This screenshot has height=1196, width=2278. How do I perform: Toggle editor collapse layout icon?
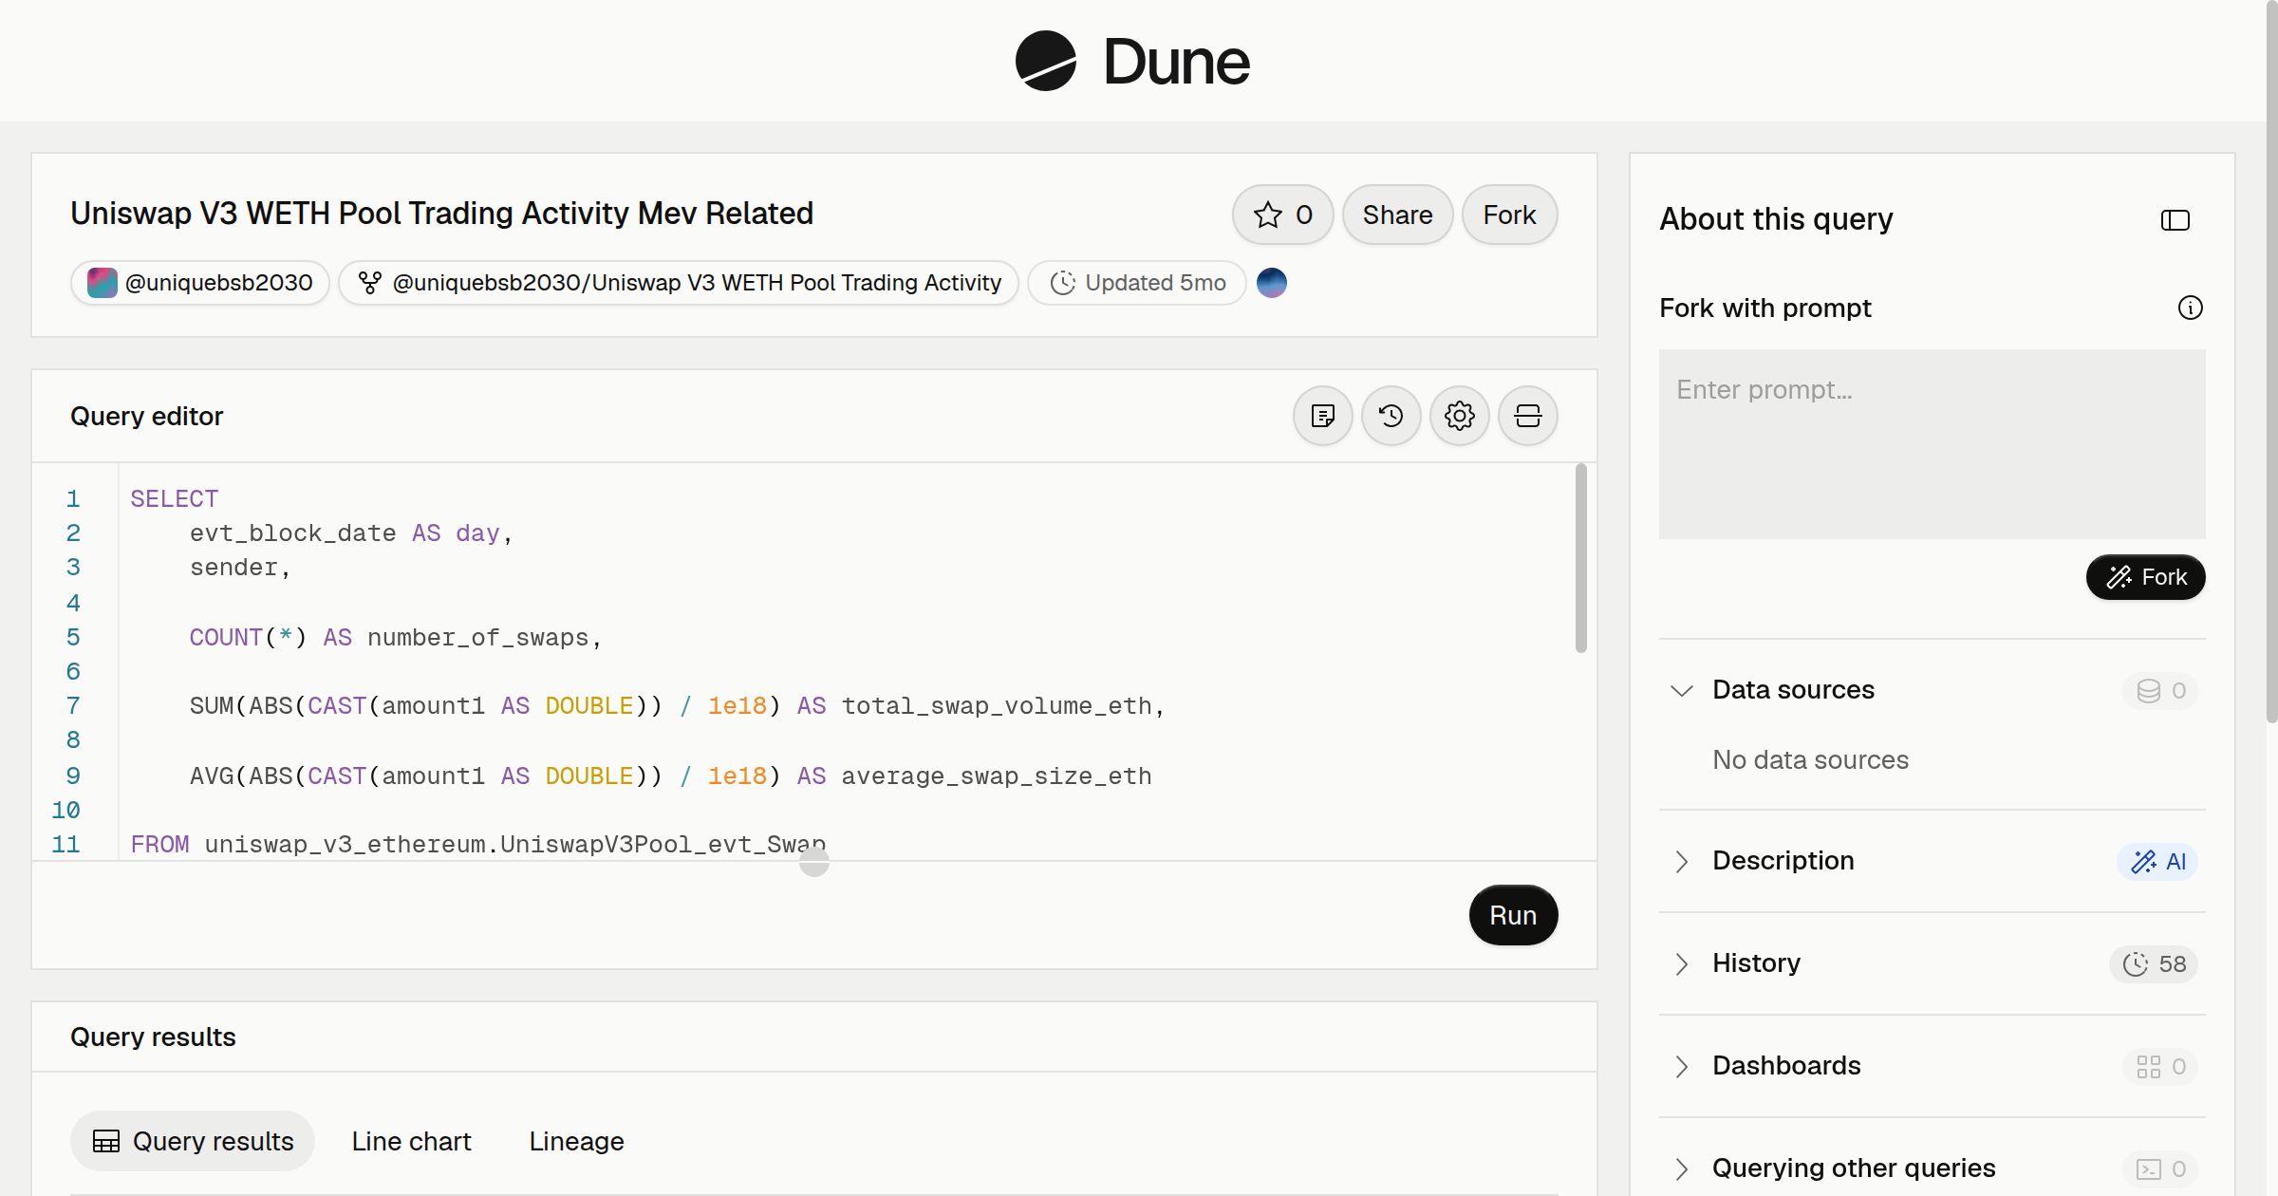coord(1527,416)
